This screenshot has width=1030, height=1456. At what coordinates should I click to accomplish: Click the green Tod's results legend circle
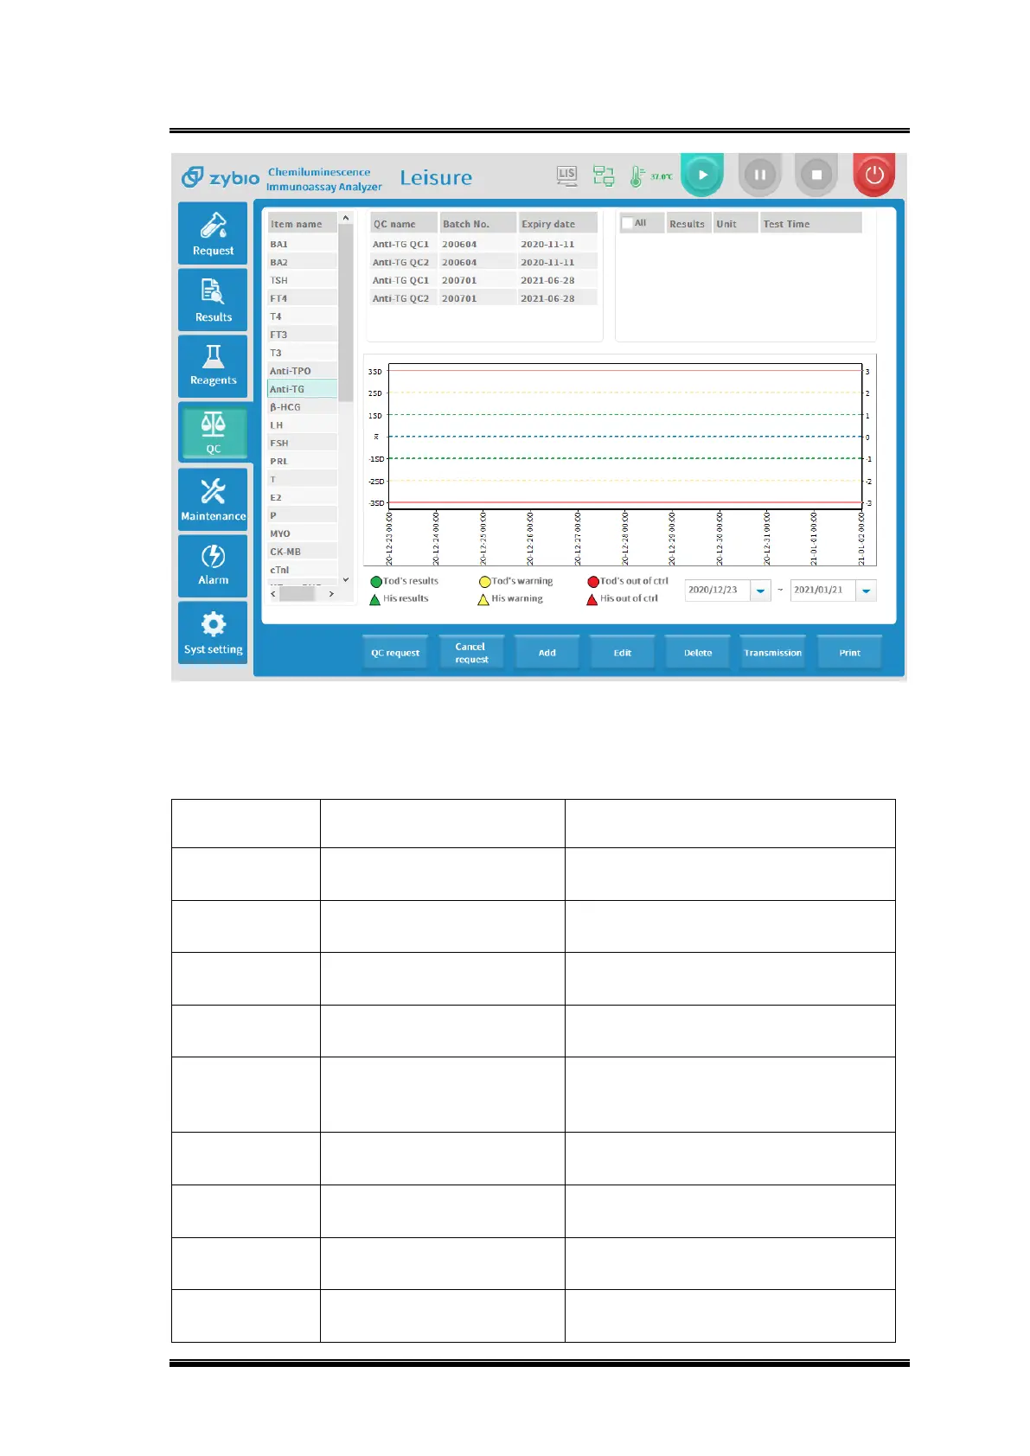376,582
